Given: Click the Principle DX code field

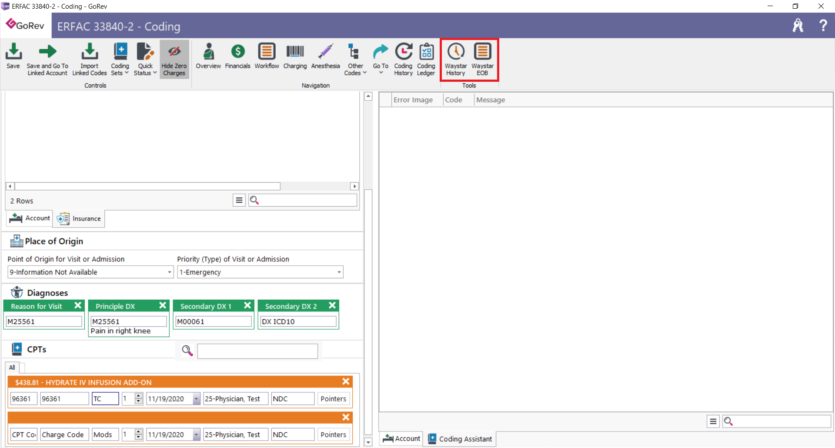Looking at the screenshot, I should pyautogui.click(x=129, y=321).
